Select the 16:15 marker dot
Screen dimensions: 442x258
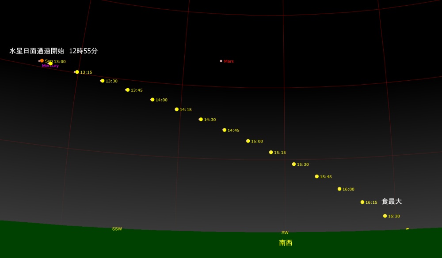pyautogui.click(x=362, y=202)
